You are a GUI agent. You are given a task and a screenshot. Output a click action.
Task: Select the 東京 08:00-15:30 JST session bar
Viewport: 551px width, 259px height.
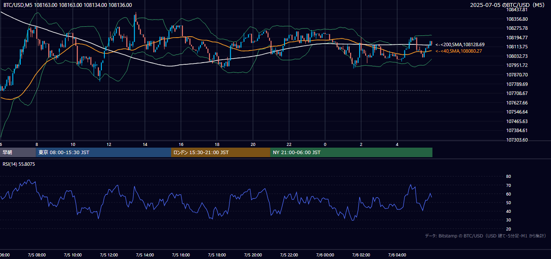click(103, 152)
